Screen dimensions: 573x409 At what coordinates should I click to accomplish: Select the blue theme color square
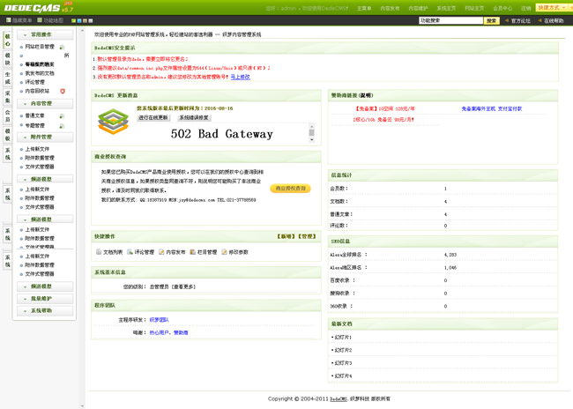click(x=79, y=21)
